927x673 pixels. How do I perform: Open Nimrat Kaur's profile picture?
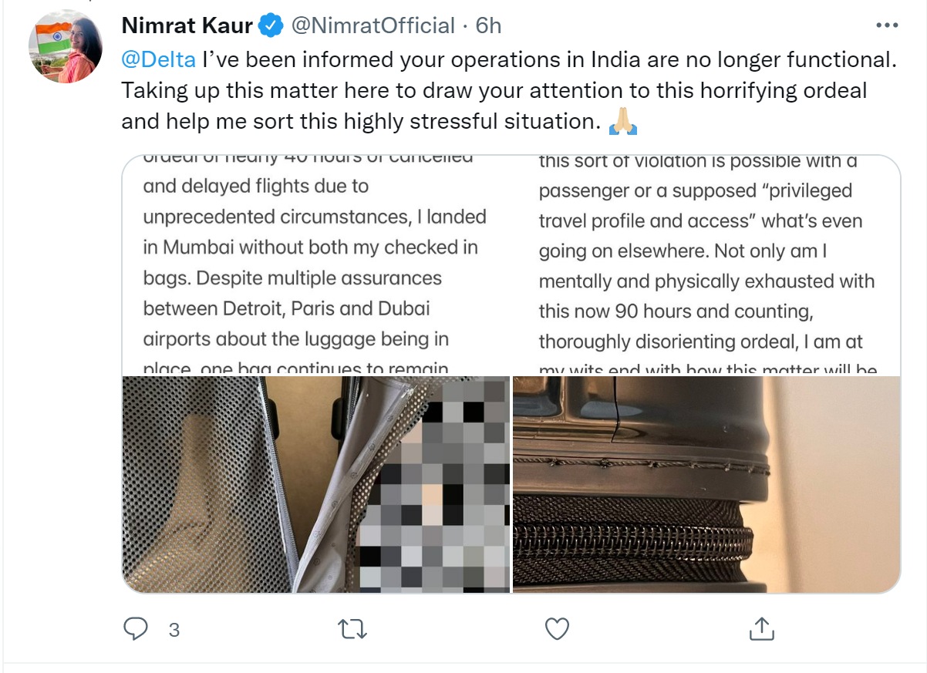(66, 47)
